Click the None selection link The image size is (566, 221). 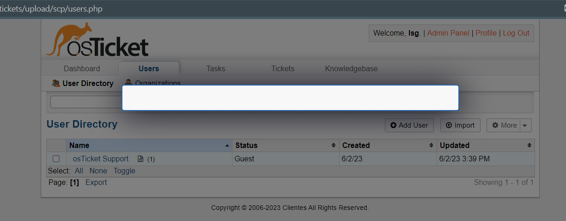[98, 171]
